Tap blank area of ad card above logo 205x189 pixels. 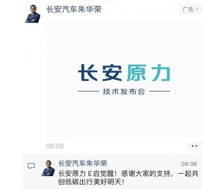[124, 42]
